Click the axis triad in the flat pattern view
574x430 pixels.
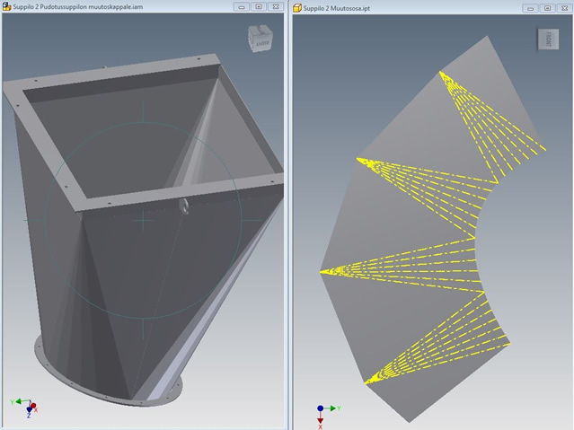(x=322, y=411)
